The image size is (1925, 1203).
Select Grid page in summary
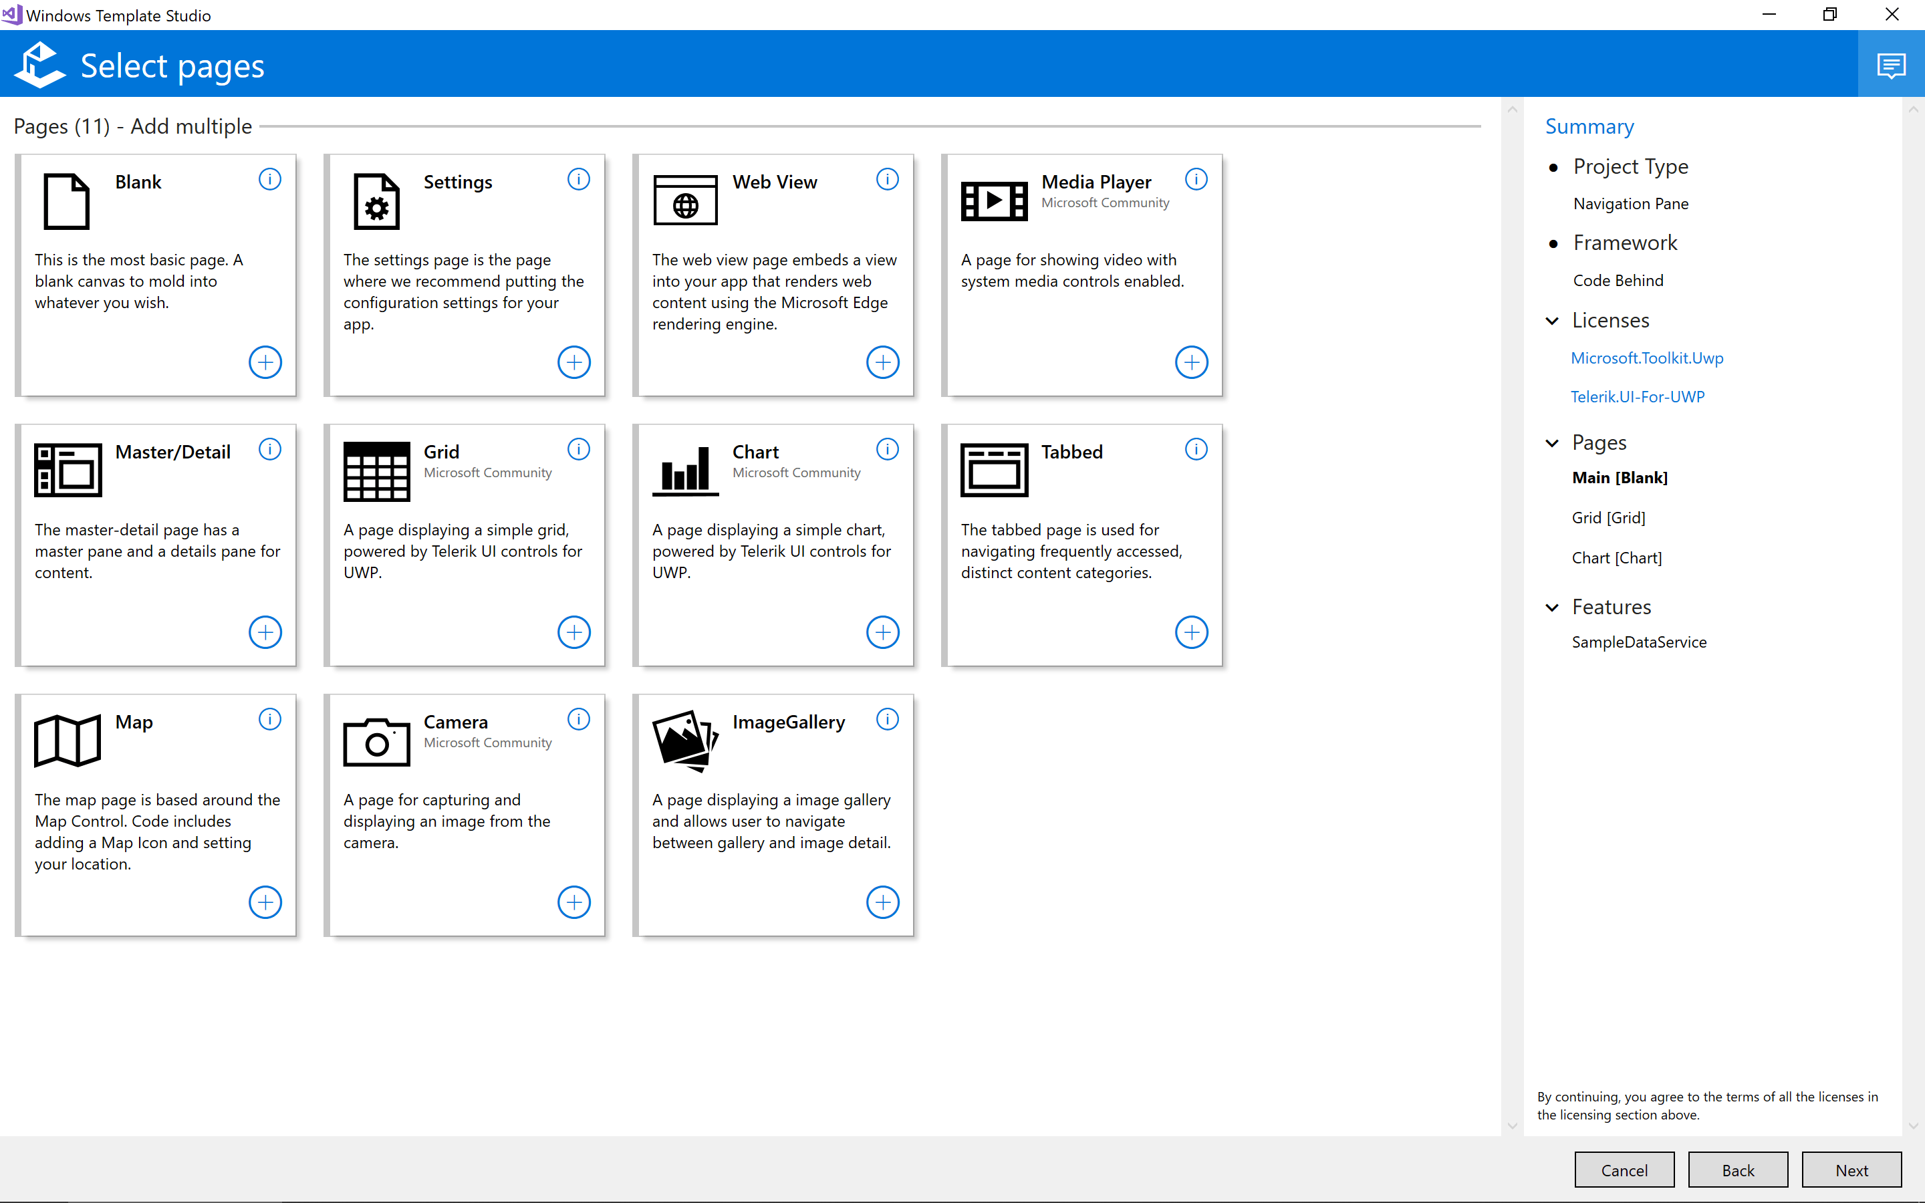point(1609,517)
